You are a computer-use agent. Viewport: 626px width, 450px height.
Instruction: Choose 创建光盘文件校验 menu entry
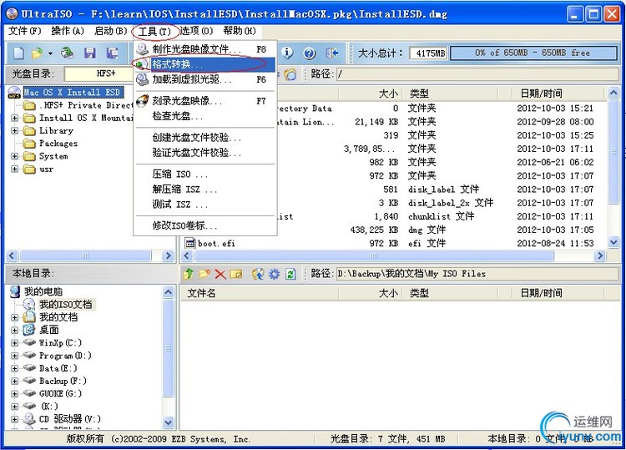tap(204, 138)
